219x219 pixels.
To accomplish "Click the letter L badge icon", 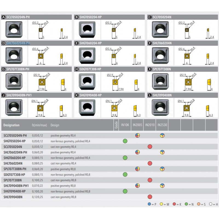I will pyautogui.click(x=149, y=95).
